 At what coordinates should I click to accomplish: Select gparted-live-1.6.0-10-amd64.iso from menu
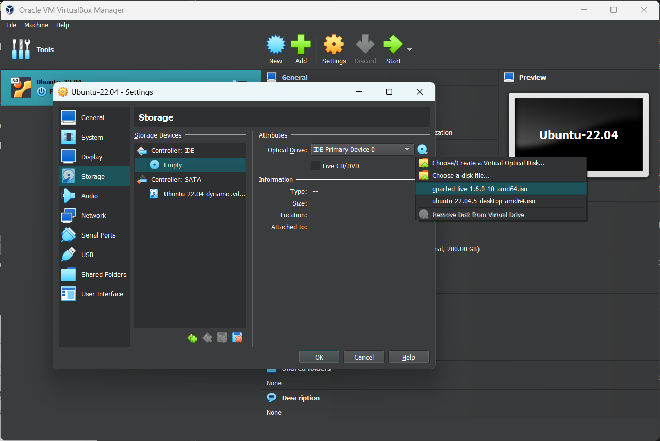(501, 189)
